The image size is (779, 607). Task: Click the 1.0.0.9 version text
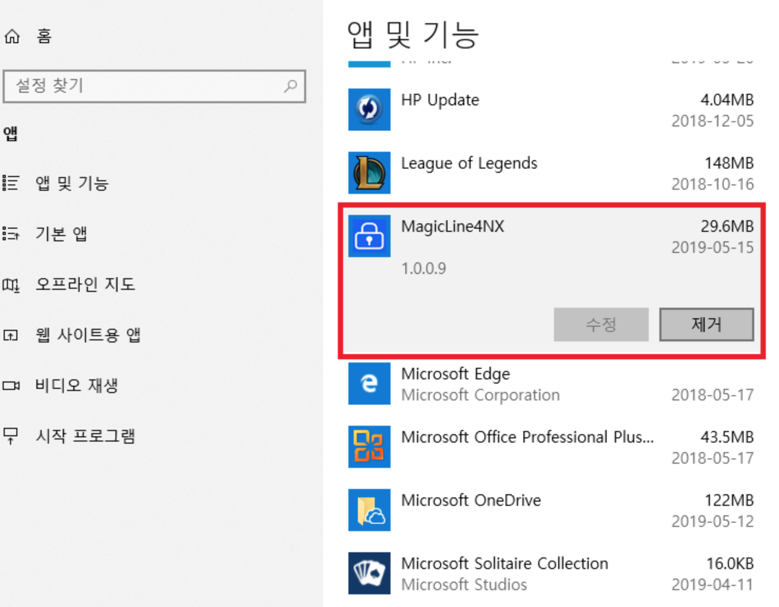424,269
